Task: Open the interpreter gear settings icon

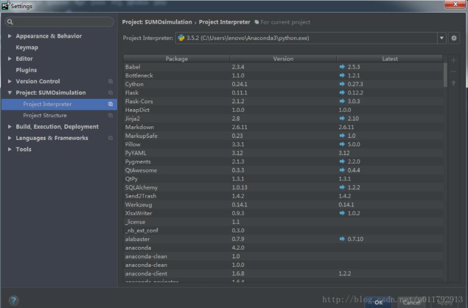Action: (454, 38)
